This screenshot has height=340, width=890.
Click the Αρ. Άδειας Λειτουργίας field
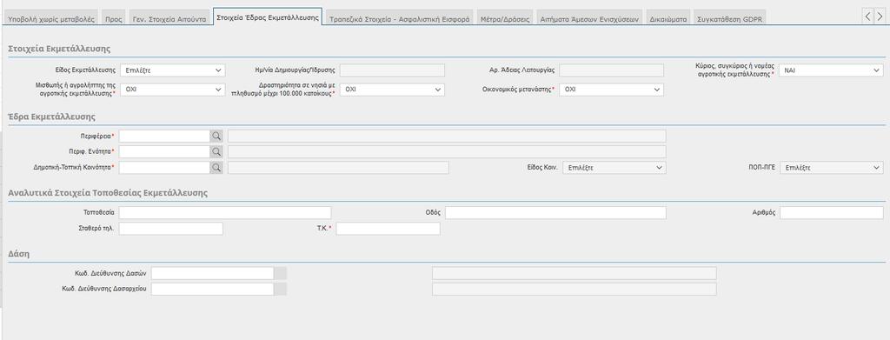point(611,70)
